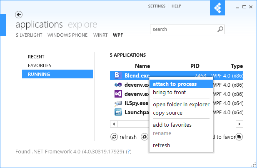Click the 'explore' heading
The width and height of the screenshot is (257, 168).
[82, 25]
